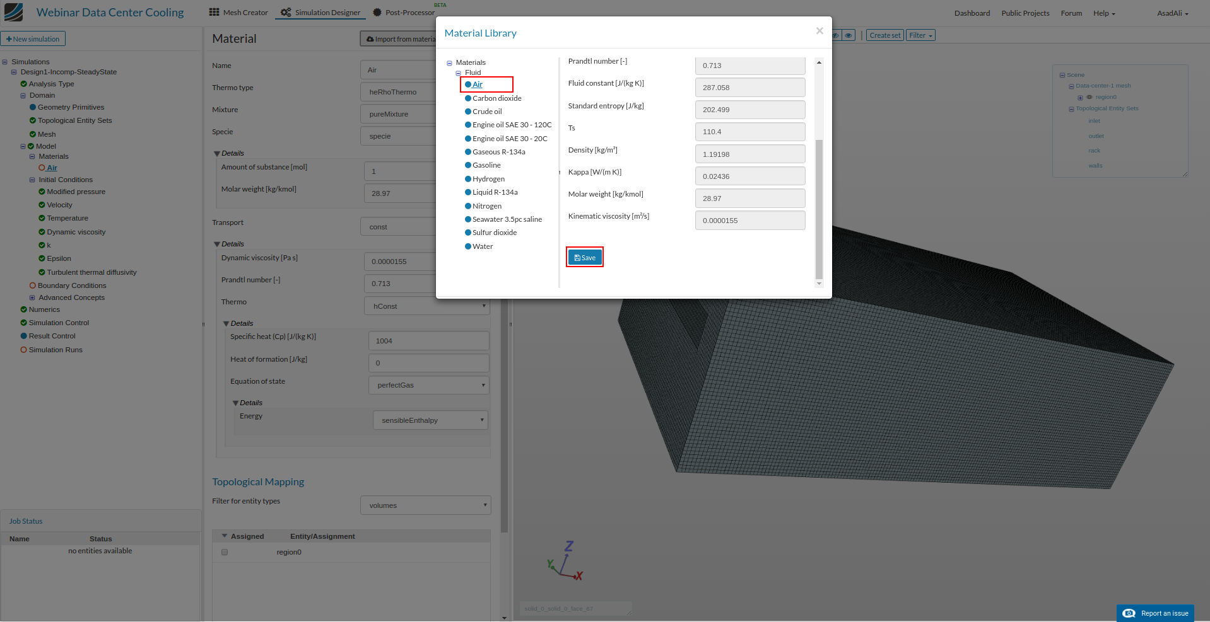Screen dimensions: 1210x622
Task: Open the hConst Thermo dropdown
Action: pos(427,306)
